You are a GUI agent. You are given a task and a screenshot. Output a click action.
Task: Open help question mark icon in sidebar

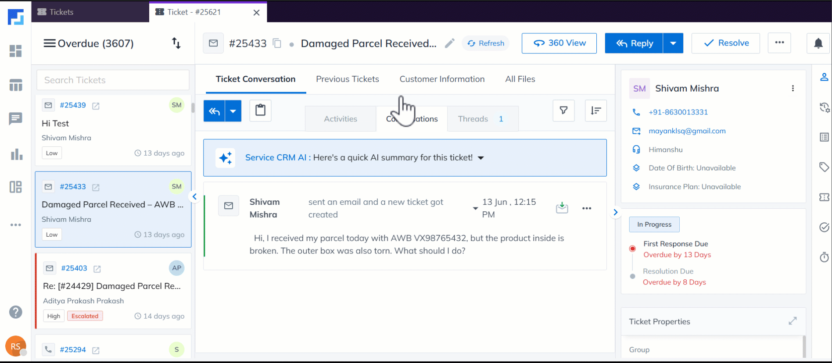(16, 312)
